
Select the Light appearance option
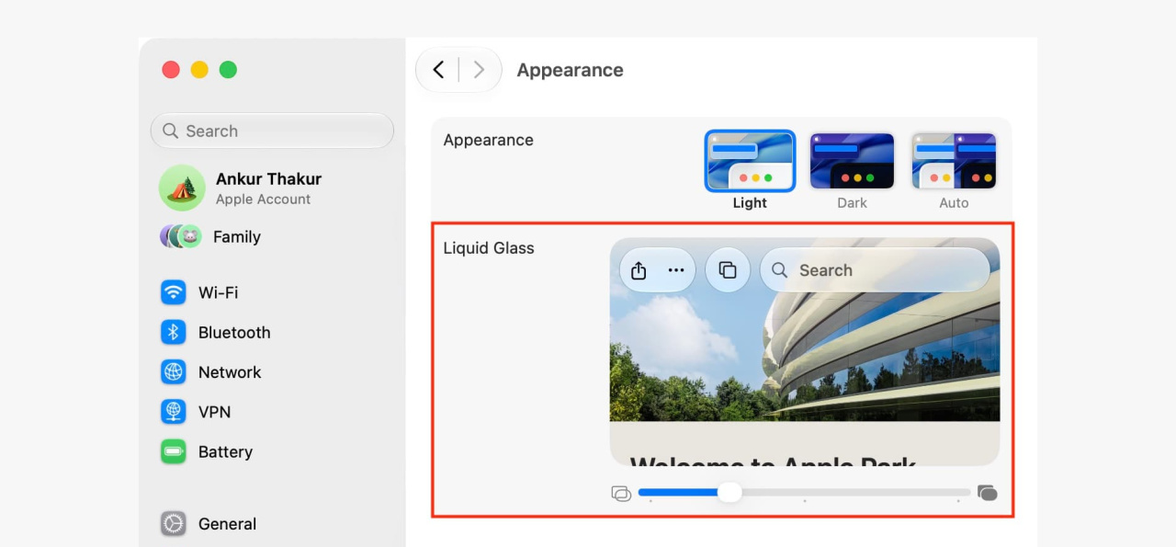[750, 171]
